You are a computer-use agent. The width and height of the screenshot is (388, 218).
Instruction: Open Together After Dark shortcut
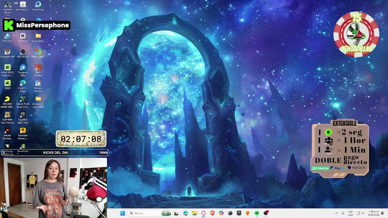23,118
